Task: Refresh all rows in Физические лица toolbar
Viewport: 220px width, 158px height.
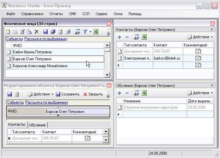Action: coord(68,32)
